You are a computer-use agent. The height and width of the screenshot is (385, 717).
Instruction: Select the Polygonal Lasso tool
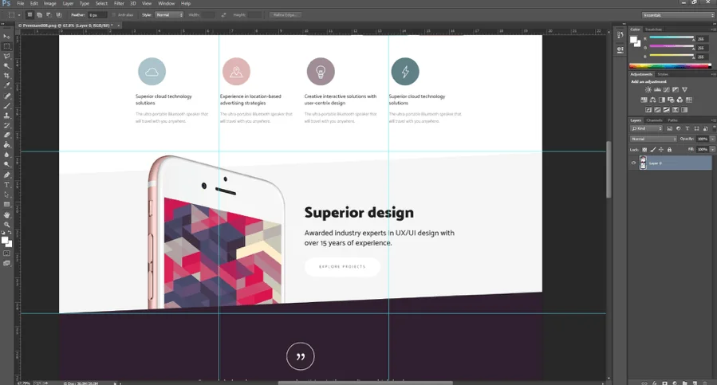(x=7, y=57)
